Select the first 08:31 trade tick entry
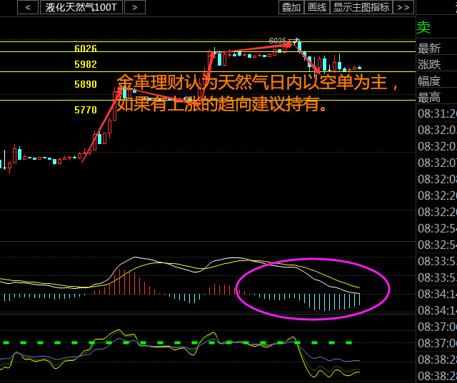This screenshot has height=383, width=457. [x=436, y=114]
